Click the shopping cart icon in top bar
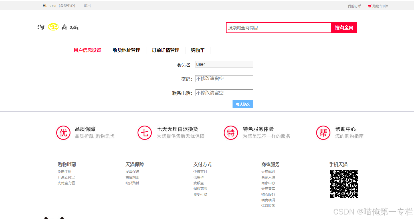This screenshot has width=414, height=219. (x=369, y=6)
